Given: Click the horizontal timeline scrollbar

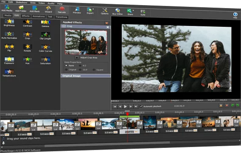Looking at the screenshot, I should click(x=107, y=144).
